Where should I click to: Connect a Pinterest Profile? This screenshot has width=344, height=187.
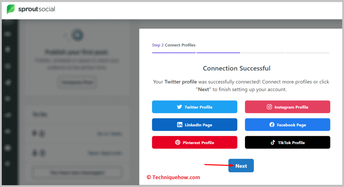coord(195,143)
